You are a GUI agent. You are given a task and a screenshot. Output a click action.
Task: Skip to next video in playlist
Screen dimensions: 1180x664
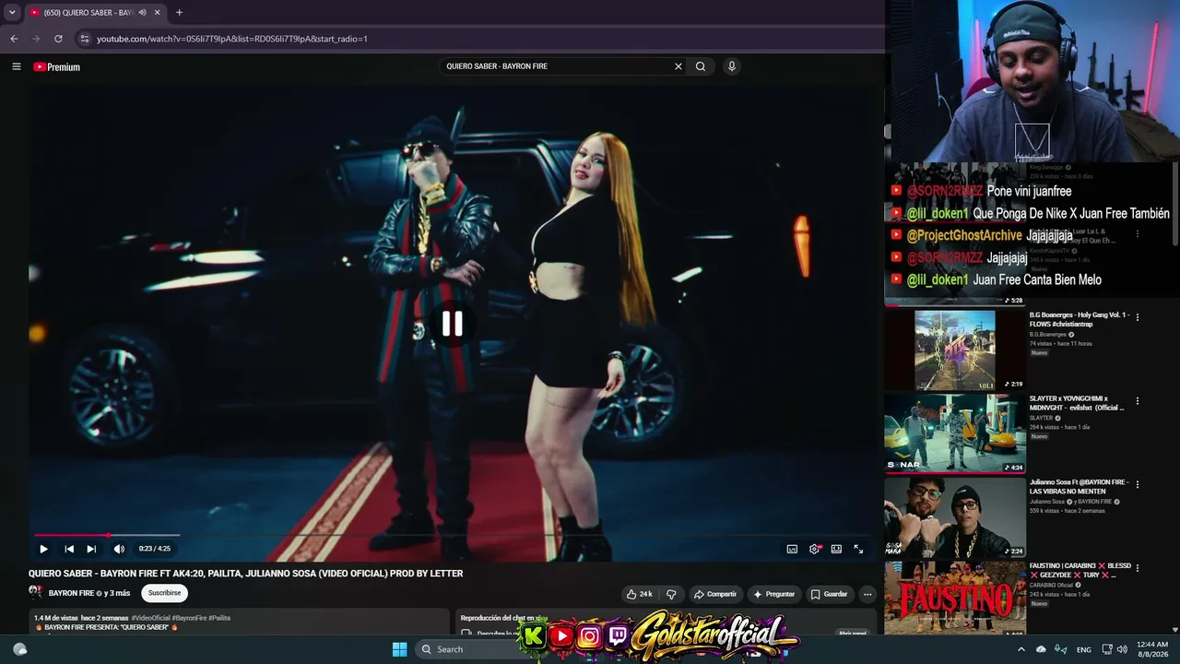pos(91,549)
